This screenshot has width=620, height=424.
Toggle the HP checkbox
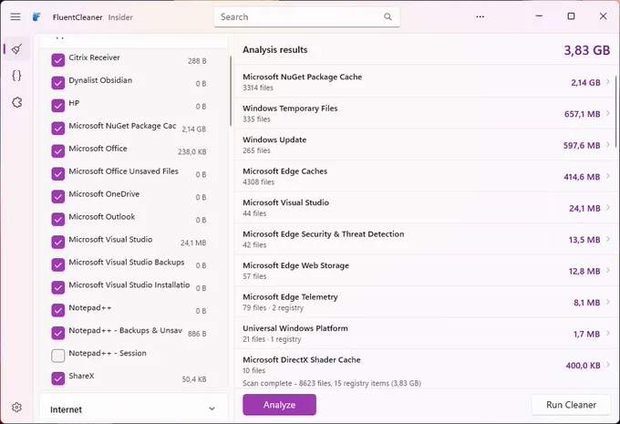click(58, 106)
